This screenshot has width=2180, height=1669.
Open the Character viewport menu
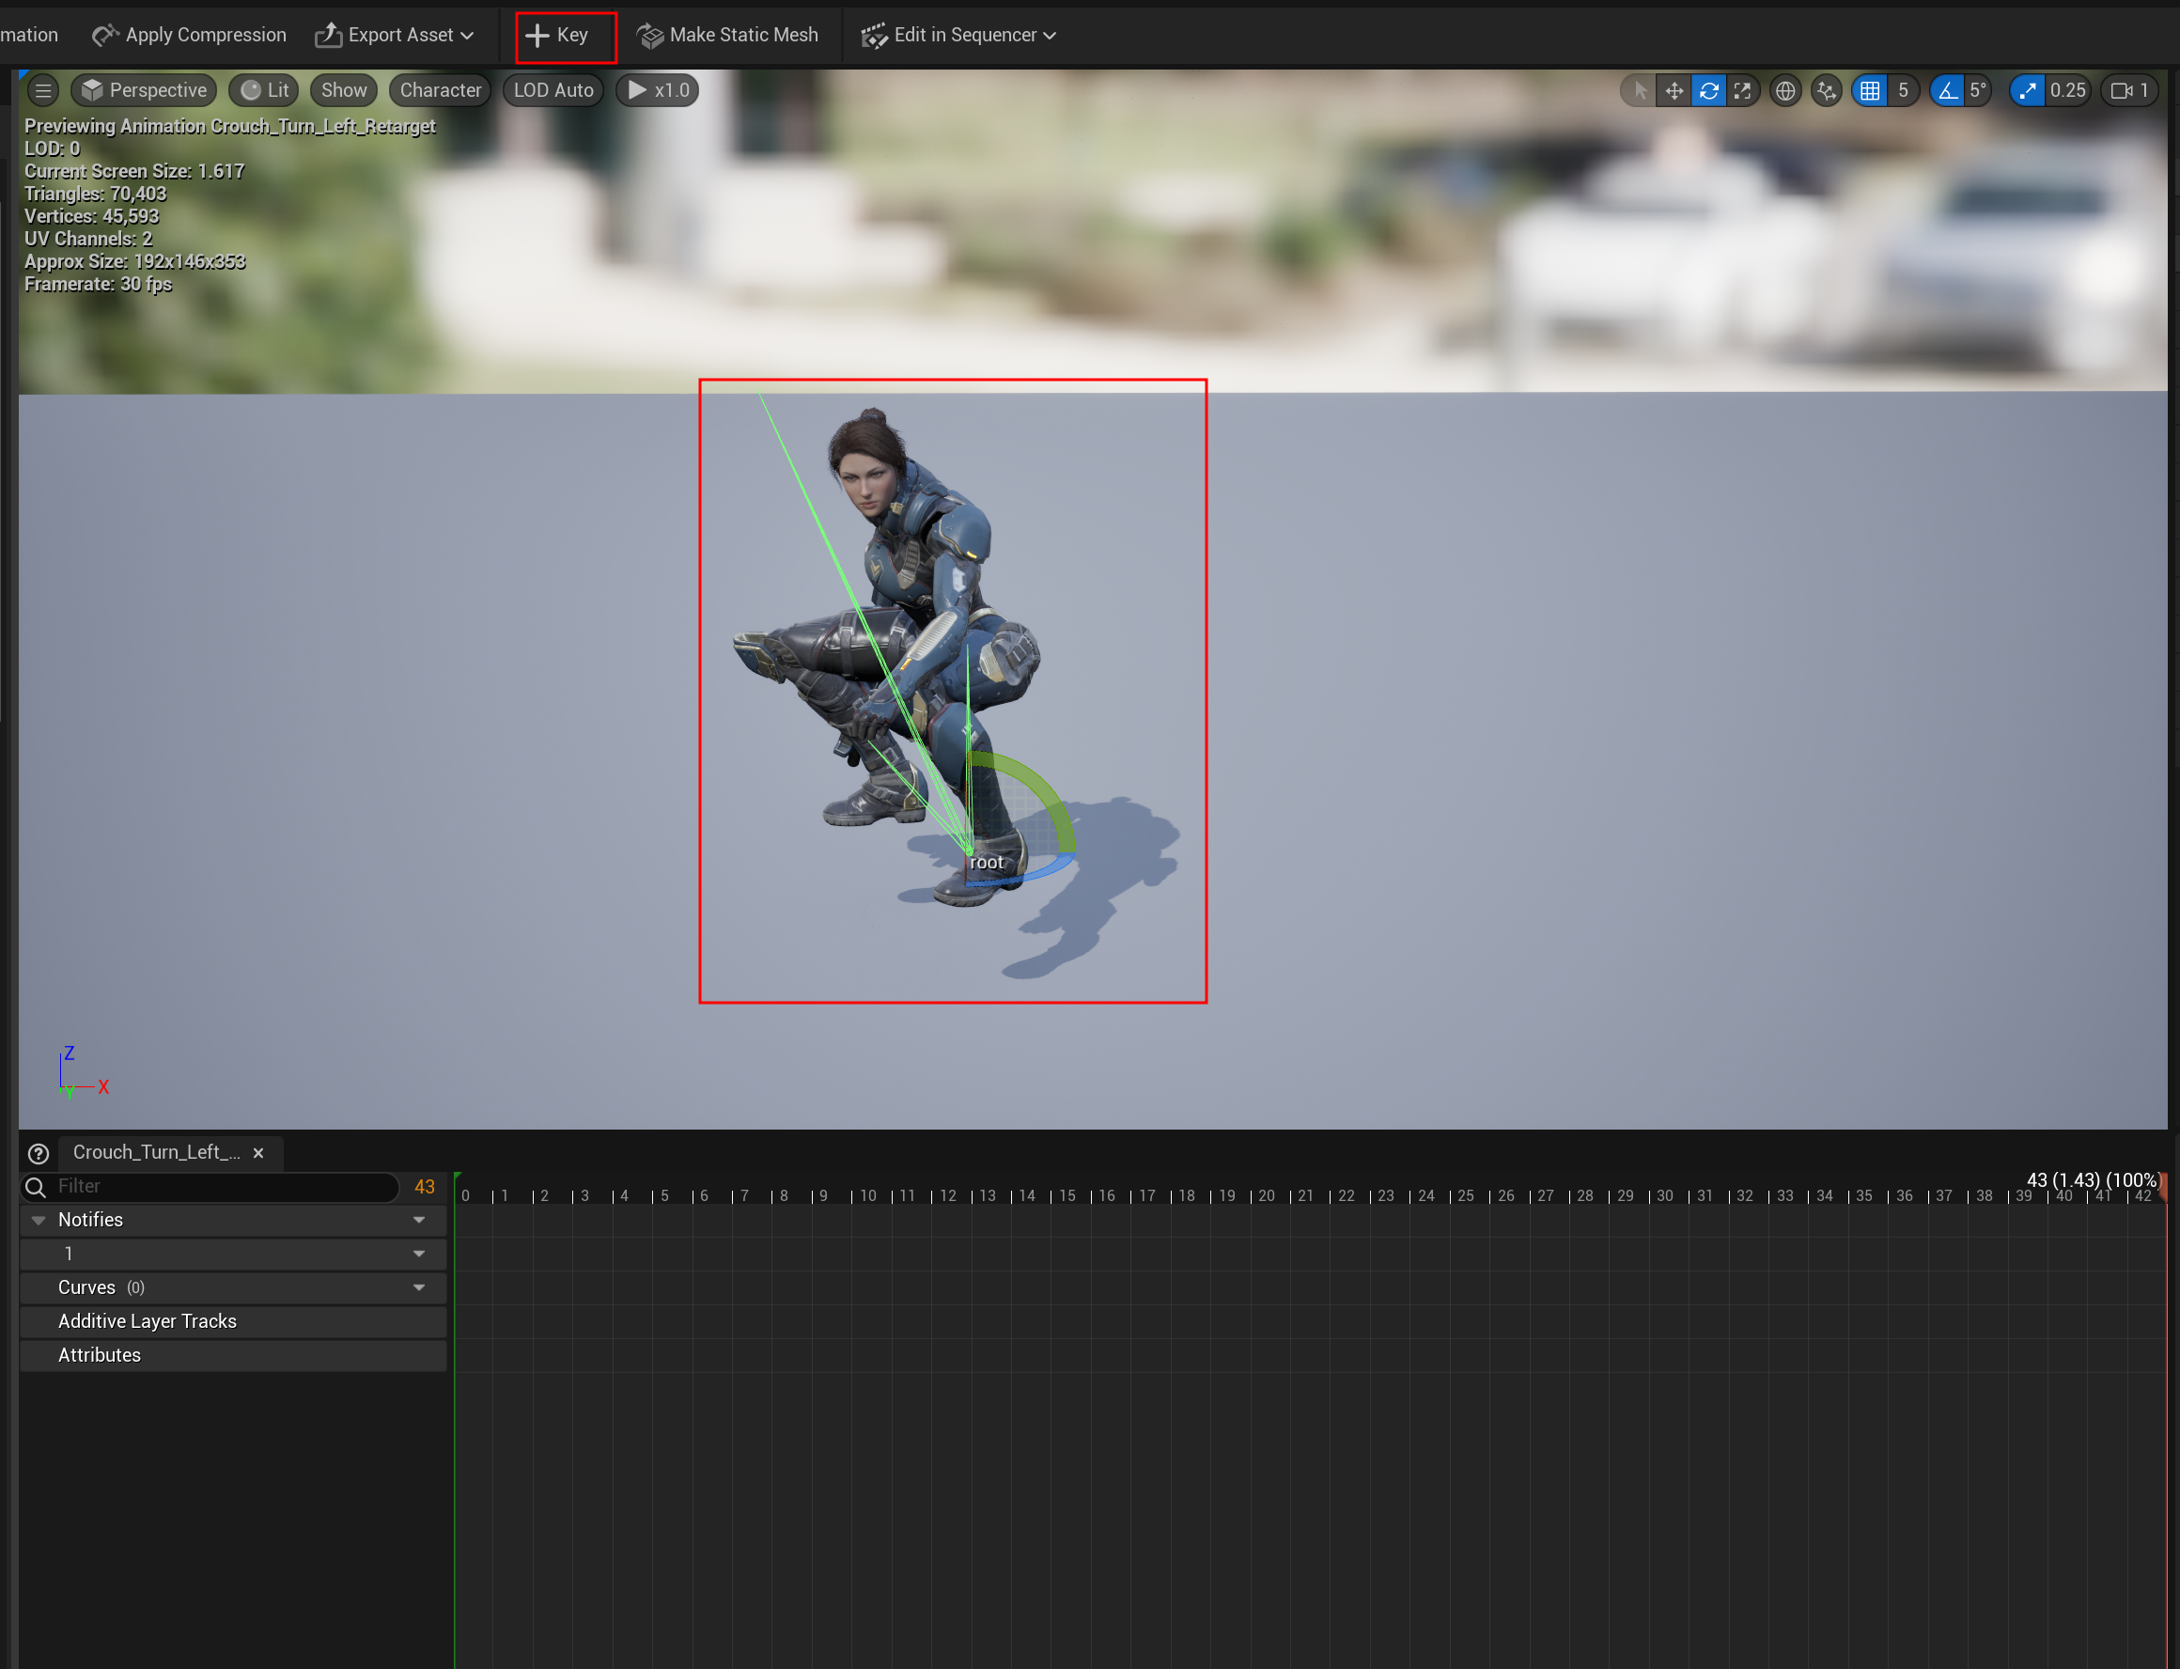point(440,90)
